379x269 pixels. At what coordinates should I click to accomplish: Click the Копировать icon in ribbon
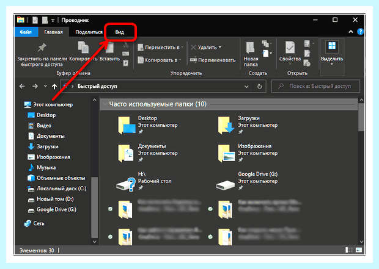[x=83, y=48]
